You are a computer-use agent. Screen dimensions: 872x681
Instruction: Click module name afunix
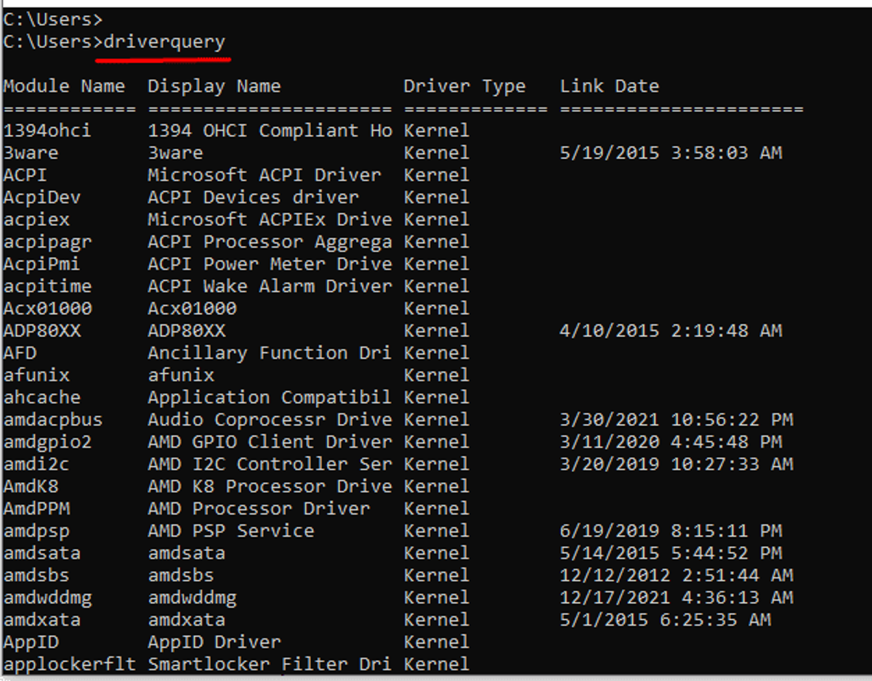pos(36,375)
